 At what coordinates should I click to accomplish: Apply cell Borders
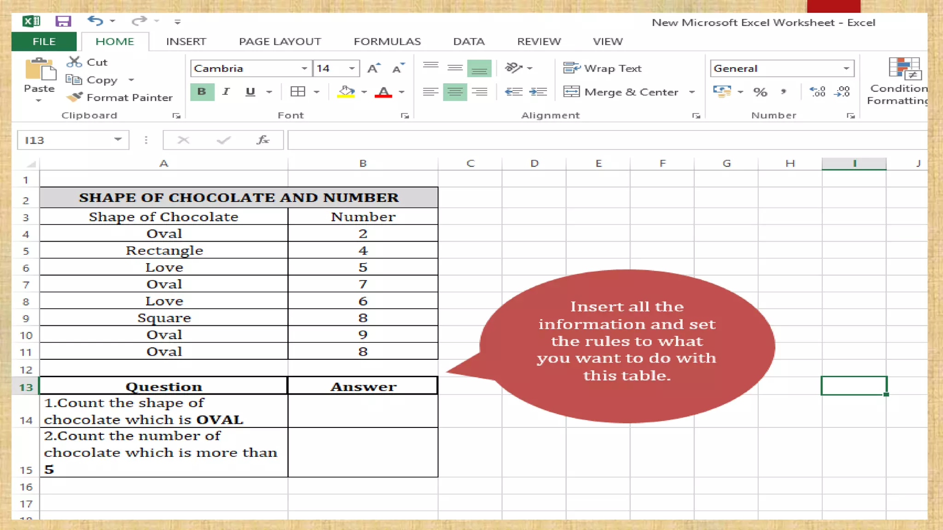click(298, 92)
